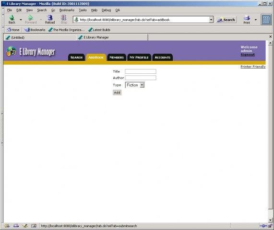Click the Address Book icon in status bar
274x230 pixels.
tap(34, 226)
